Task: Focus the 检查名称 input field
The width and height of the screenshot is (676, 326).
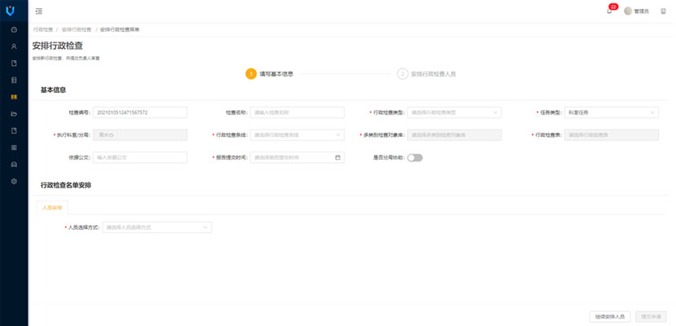Action: 297,112
